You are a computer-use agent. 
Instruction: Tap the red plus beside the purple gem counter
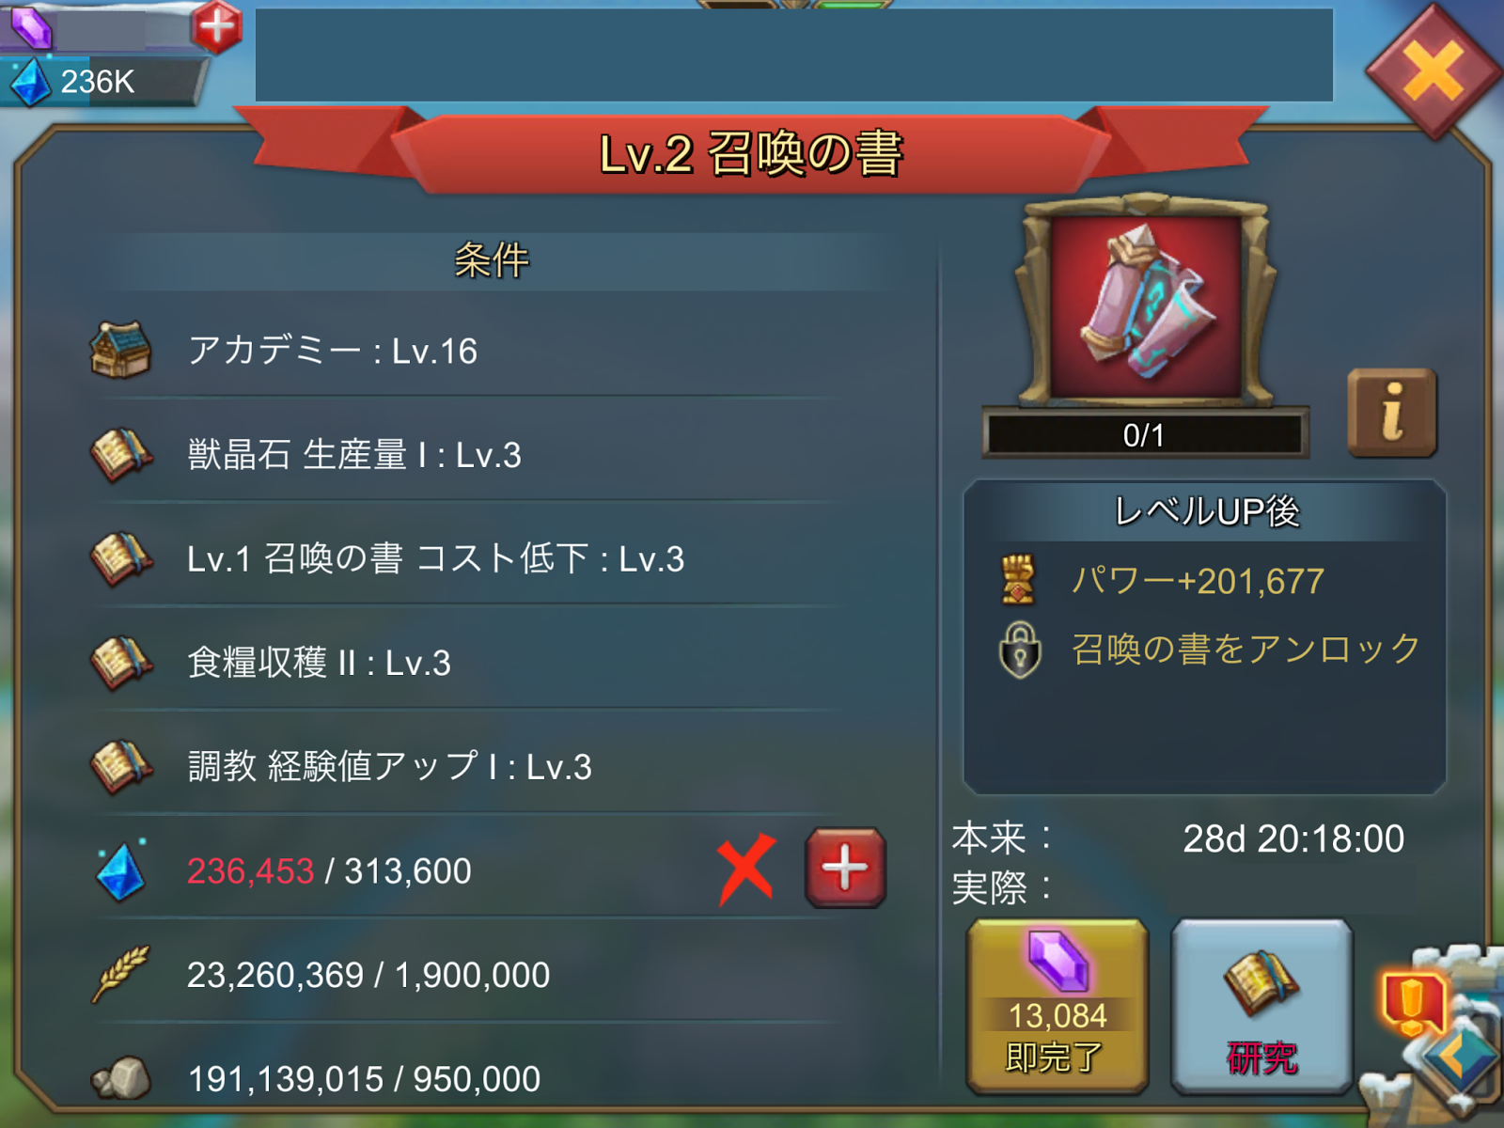pyautogui.click(x=217, y=25)
